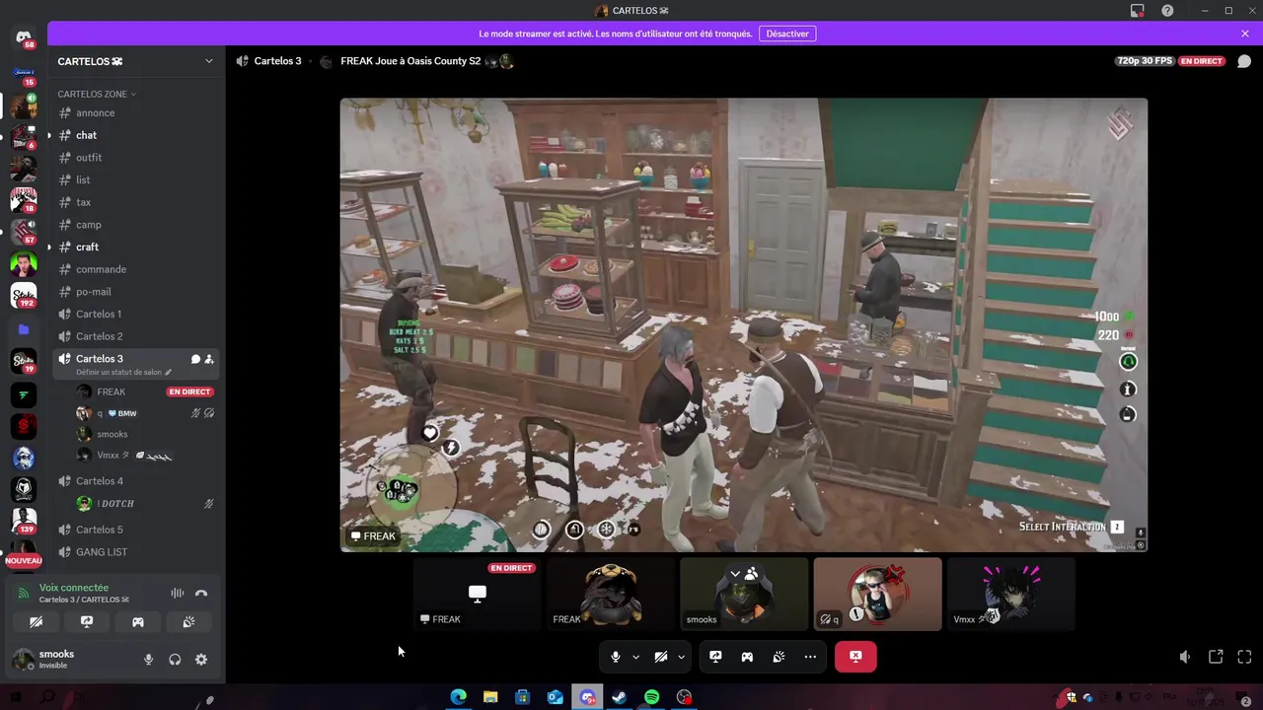Screen dimensions: 1263x710
Task: Open Microsoft Edge from the taskbar
Action: [x=459, y=697]
